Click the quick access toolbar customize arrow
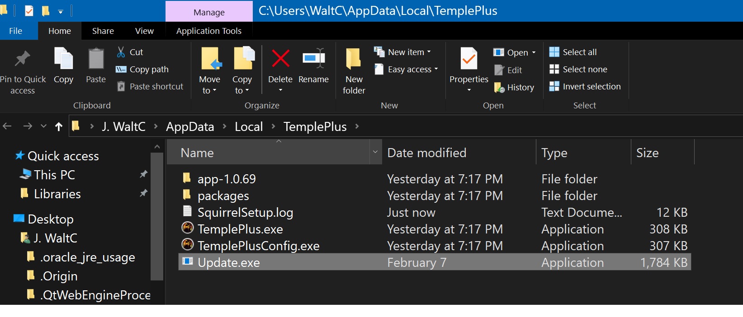This screenshot has width=743, height=317. click(x=61, y=11)
